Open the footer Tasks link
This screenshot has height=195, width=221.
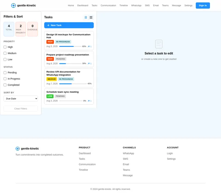[x=82, y=159]
